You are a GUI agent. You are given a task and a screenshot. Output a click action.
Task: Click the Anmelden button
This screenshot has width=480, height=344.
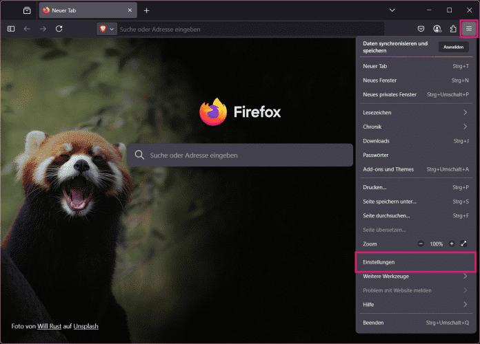pyautogui.click(x=453, y=47)
